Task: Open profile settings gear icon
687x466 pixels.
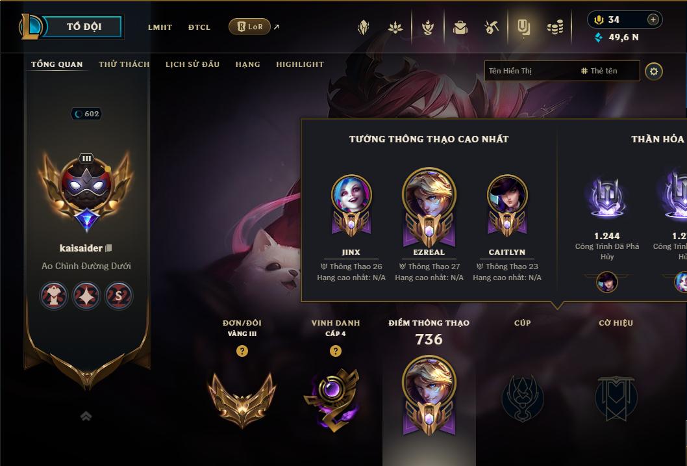Action: point(654,71)
